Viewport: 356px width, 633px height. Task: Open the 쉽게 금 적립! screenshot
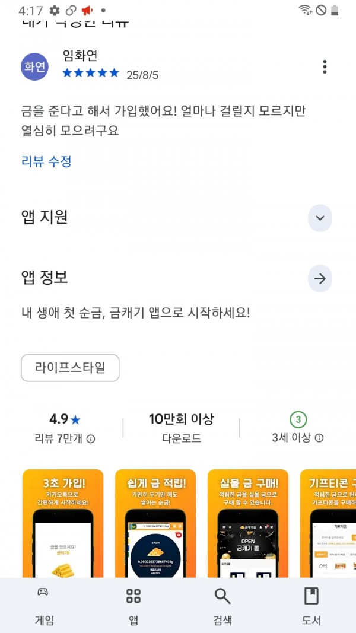pyautogui.click(x=155, y=523)
